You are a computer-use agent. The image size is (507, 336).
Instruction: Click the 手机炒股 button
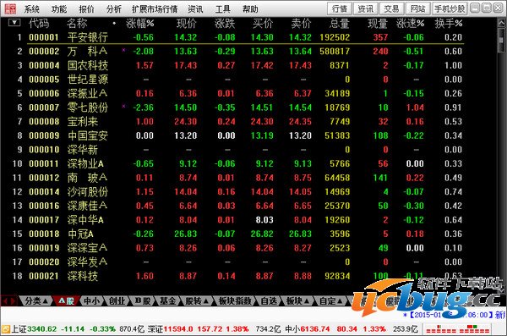tap(450, 8)
